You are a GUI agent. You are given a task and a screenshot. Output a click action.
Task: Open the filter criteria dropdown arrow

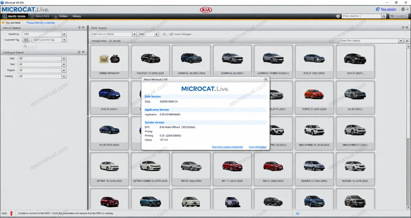pyautogui.click(x=401, y=41)
